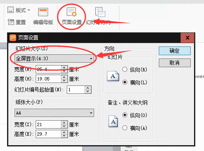Click the notes orientation page preview icon
Screen dimensions: 204x151
(113, 121)
